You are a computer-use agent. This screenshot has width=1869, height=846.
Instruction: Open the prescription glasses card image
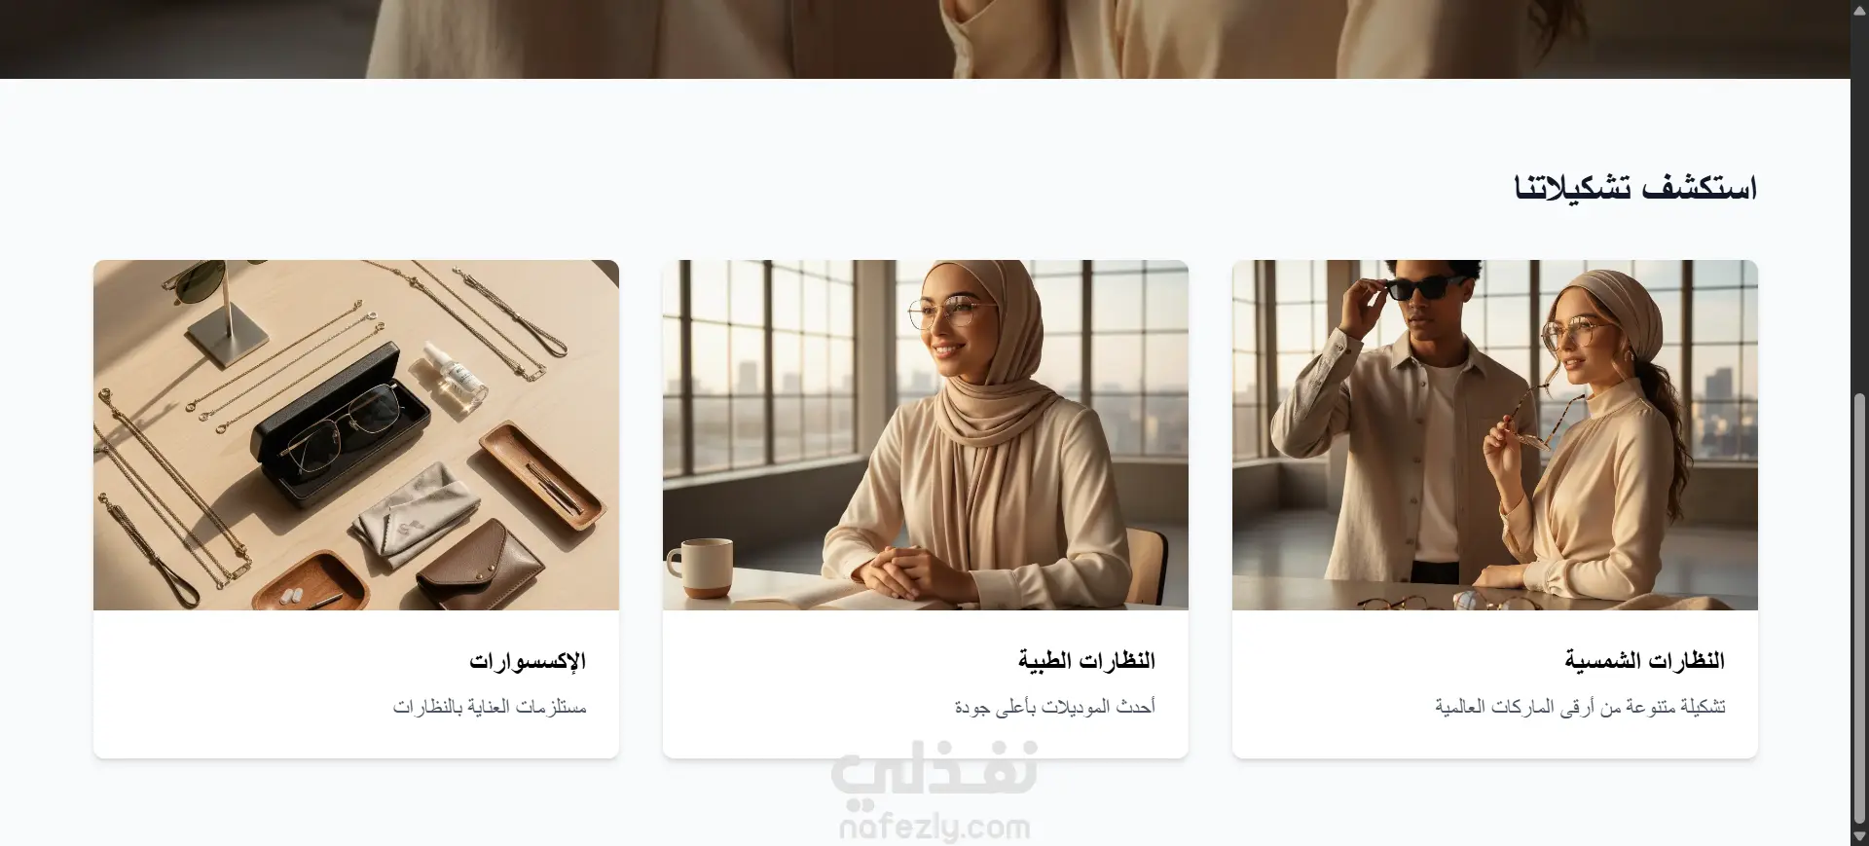(925, 434)
